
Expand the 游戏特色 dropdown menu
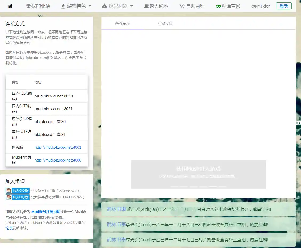pyautogui.click(x=76, y=6)
